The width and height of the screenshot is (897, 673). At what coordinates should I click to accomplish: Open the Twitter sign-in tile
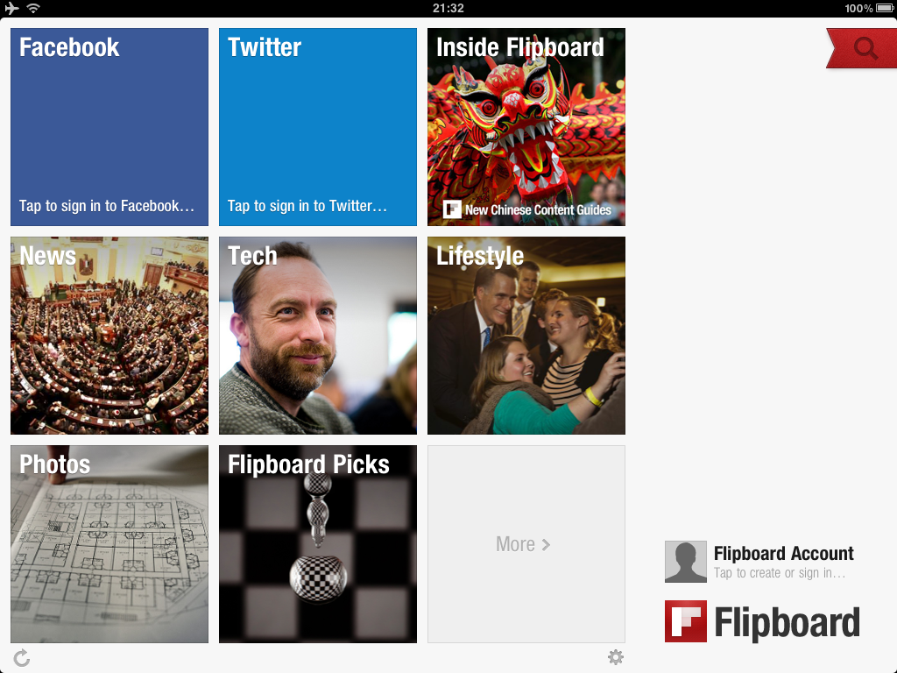pyautogui.click(x=318, y=127)
